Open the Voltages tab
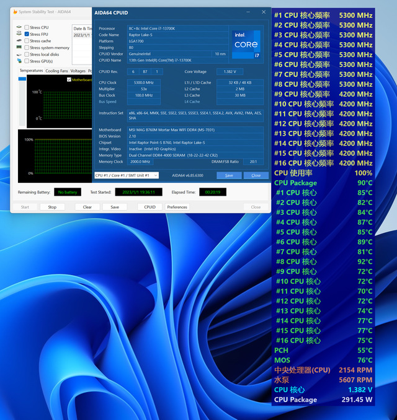 point(78,71)
